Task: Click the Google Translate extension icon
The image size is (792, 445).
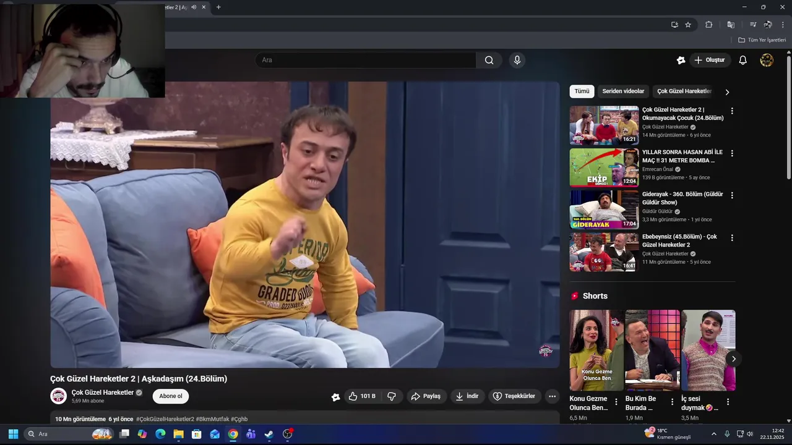Action: 731,25
